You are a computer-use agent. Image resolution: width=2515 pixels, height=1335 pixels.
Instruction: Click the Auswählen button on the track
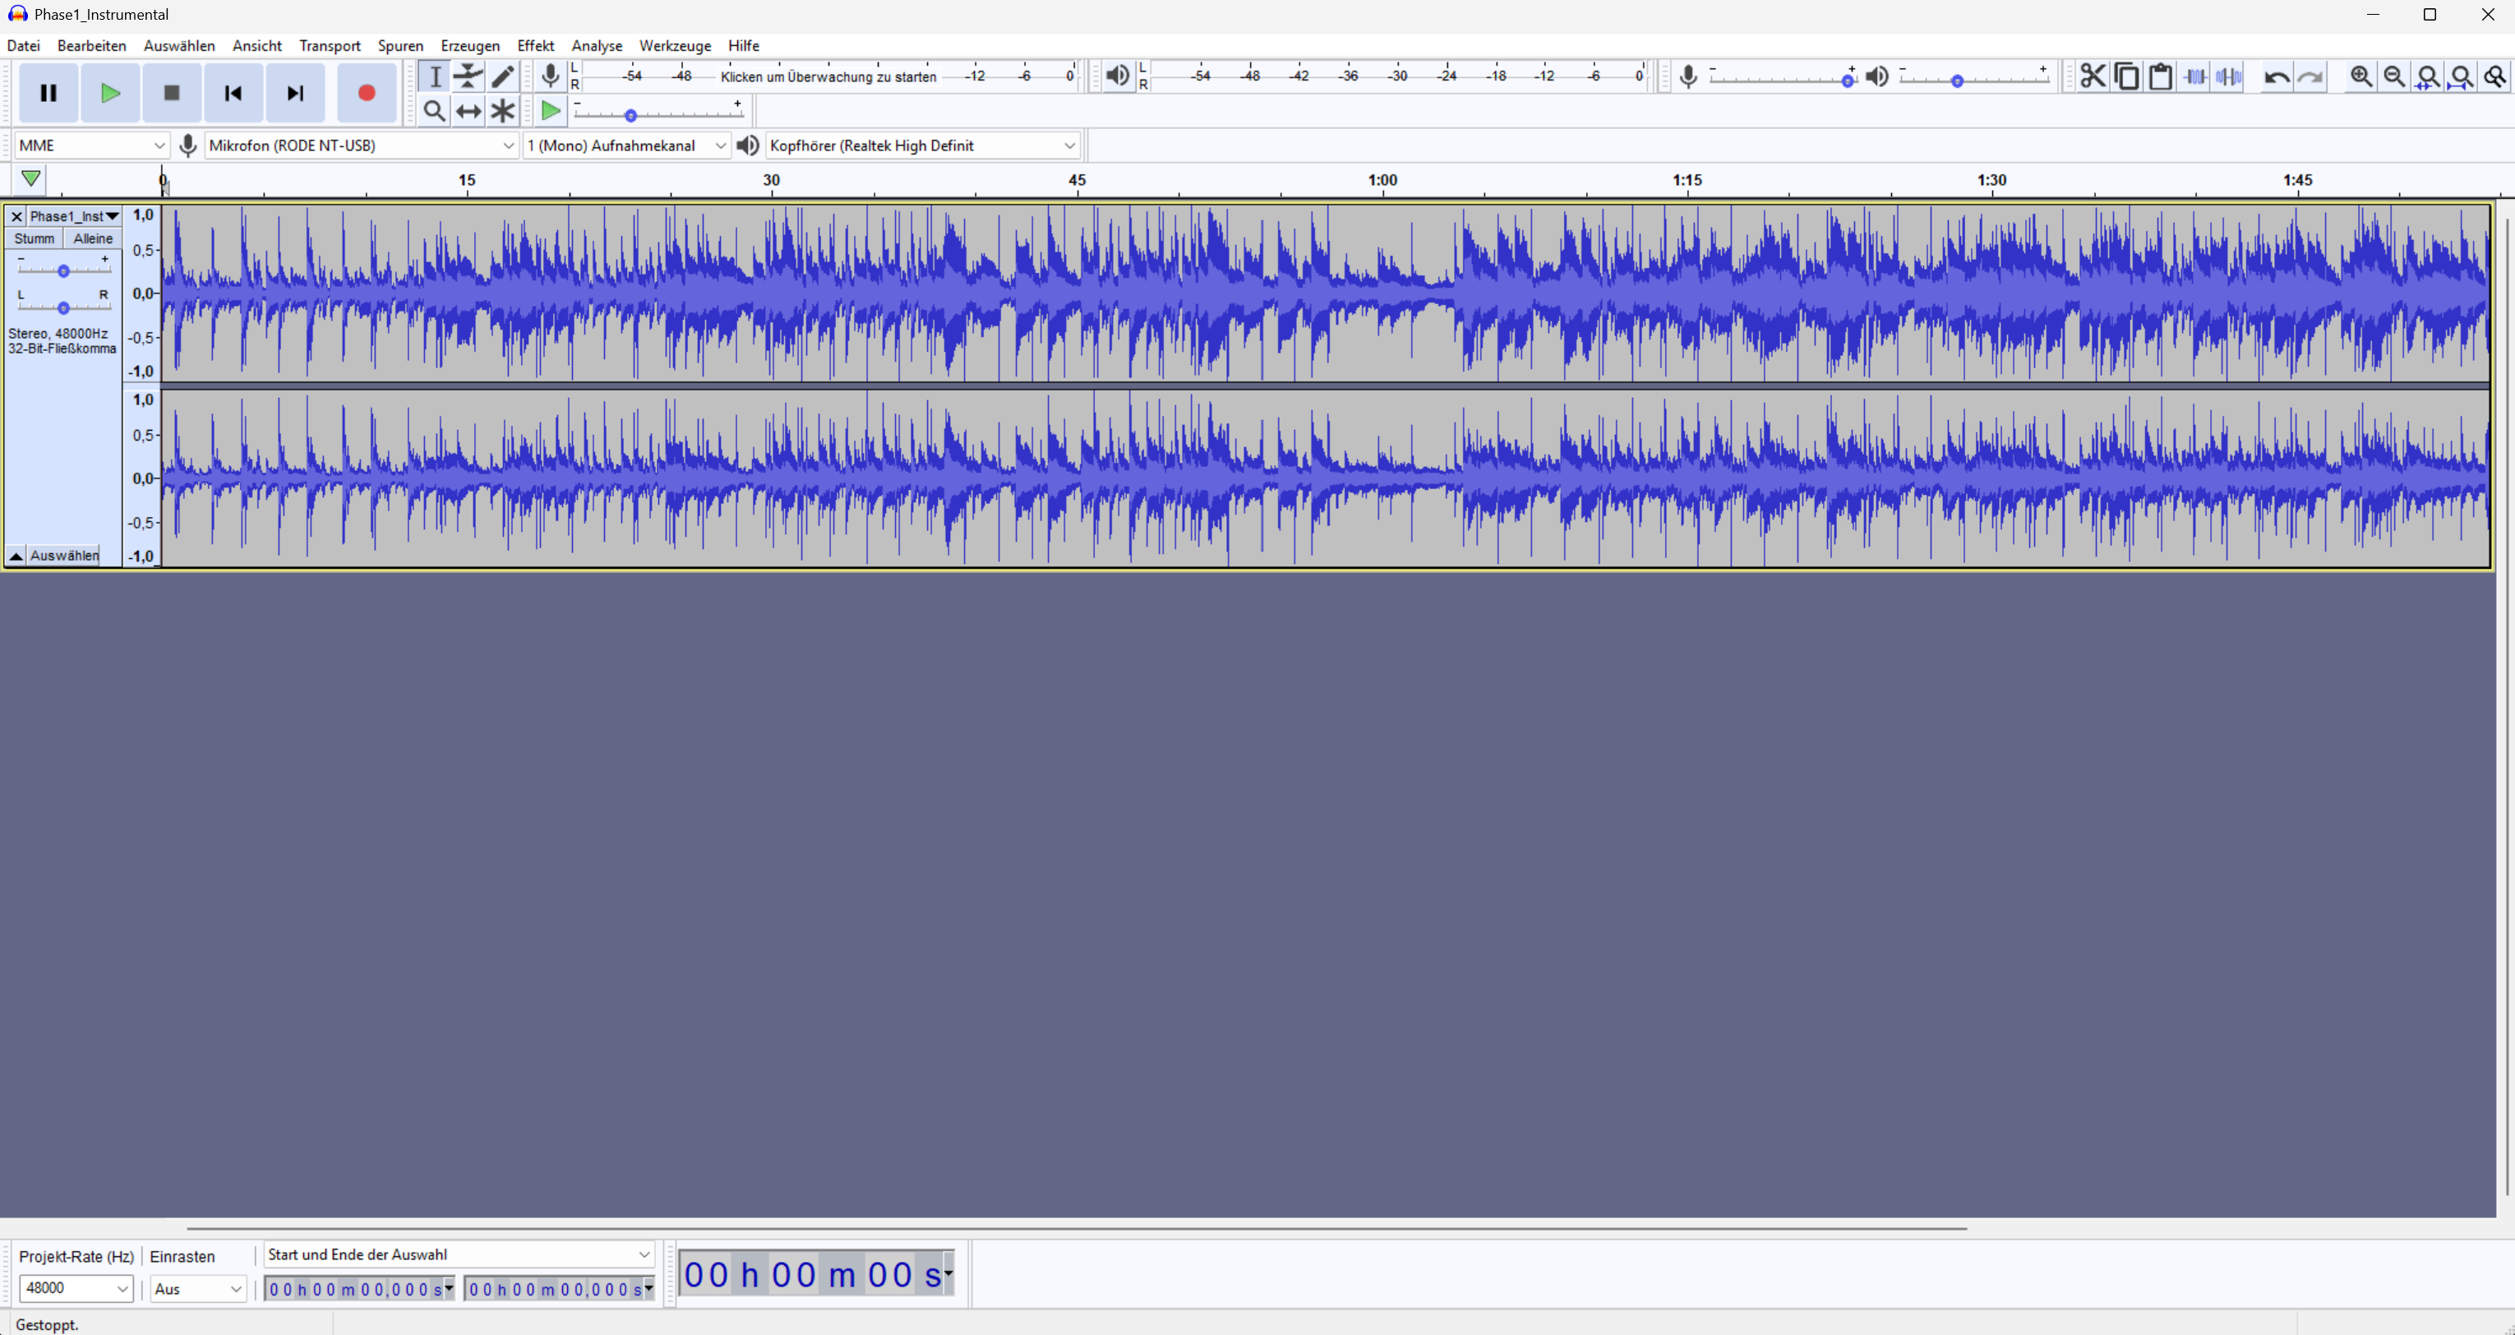[63, 555]
